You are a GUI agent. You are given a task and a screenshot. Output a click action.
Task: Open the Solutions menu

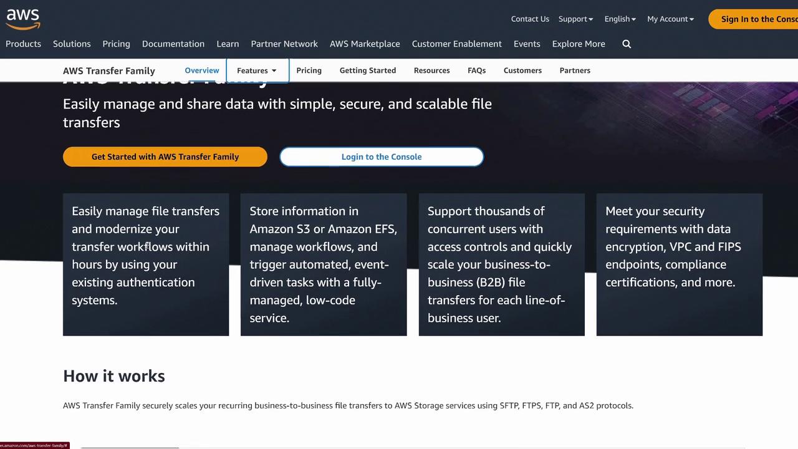[72, 44]
